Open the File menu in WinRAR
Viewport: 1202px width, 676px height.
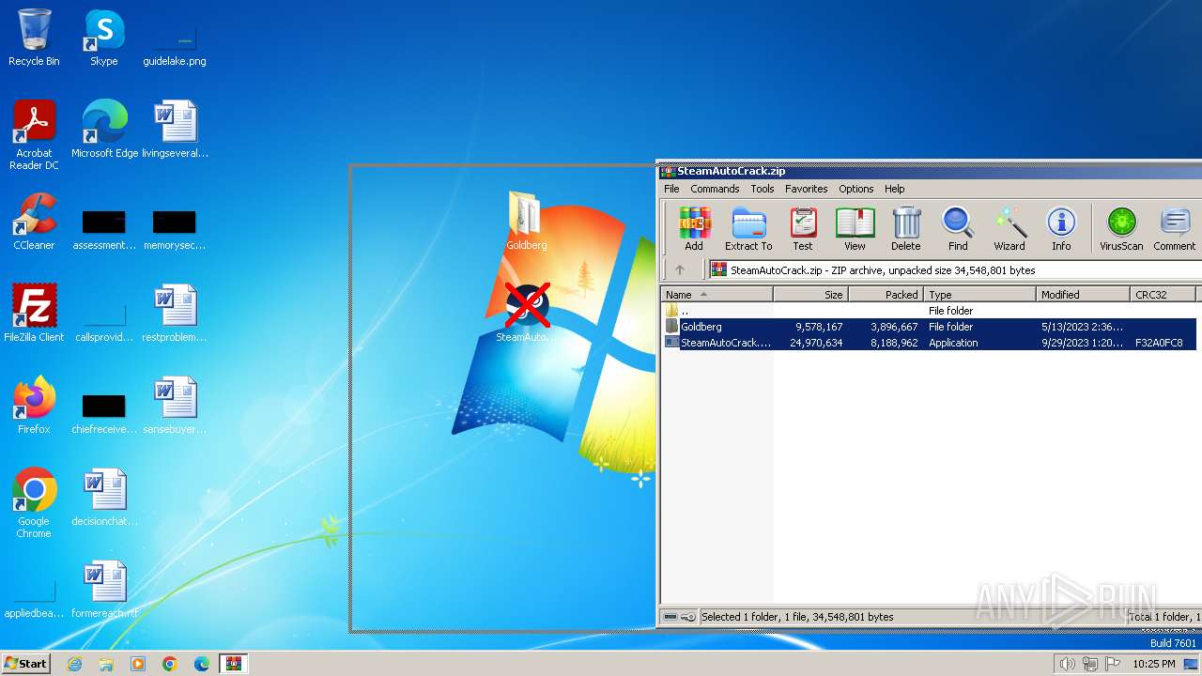(x=671, y=189)
